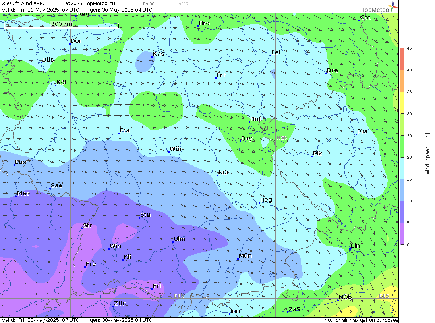Click the Fra city label
This screenshot has width=435, height=323.
tap(124, 130)
